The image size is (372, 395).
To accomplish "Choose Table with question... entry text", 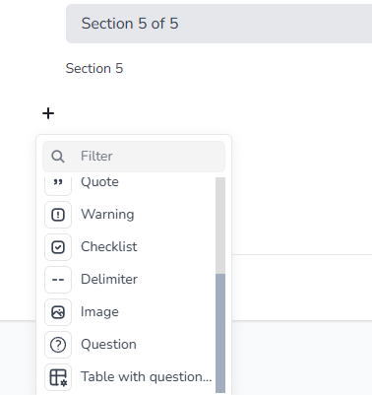I will coord(147,377).
